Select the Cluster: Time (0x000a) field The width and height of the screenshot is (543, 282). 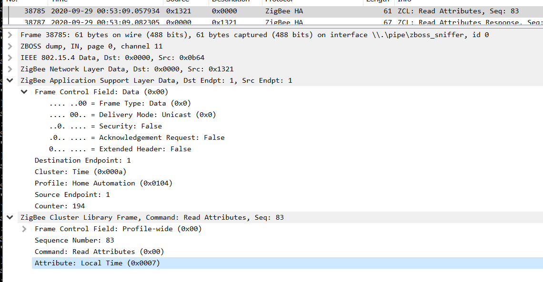(80, 172)
